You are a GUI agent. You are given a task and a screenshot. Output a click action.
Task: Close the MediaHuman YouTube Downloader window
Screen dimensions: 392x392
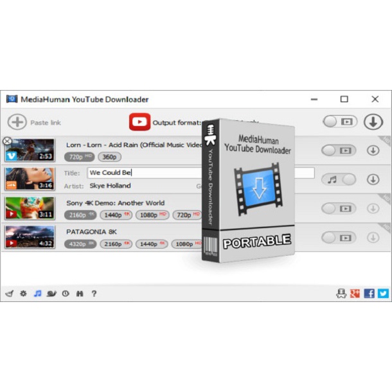[x=375, y=99]
